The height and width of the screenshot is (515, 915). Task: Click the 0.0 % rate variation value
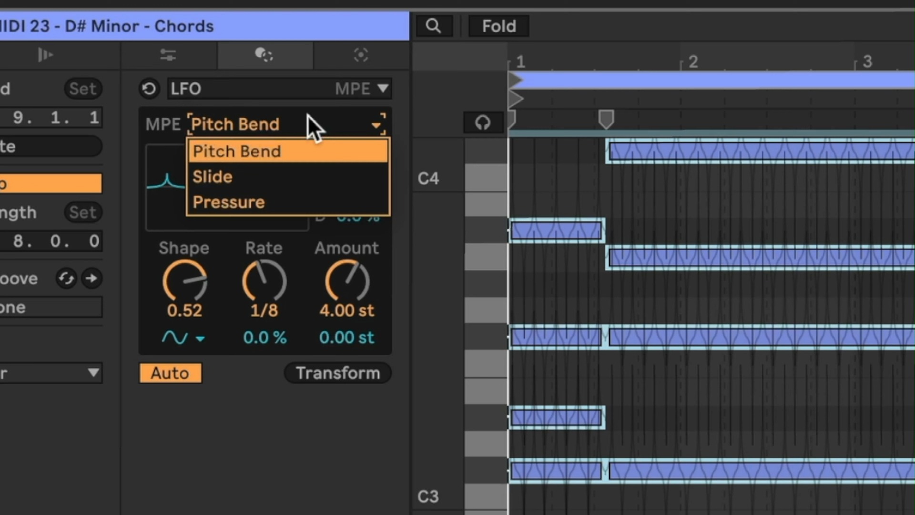pos(264,338)
